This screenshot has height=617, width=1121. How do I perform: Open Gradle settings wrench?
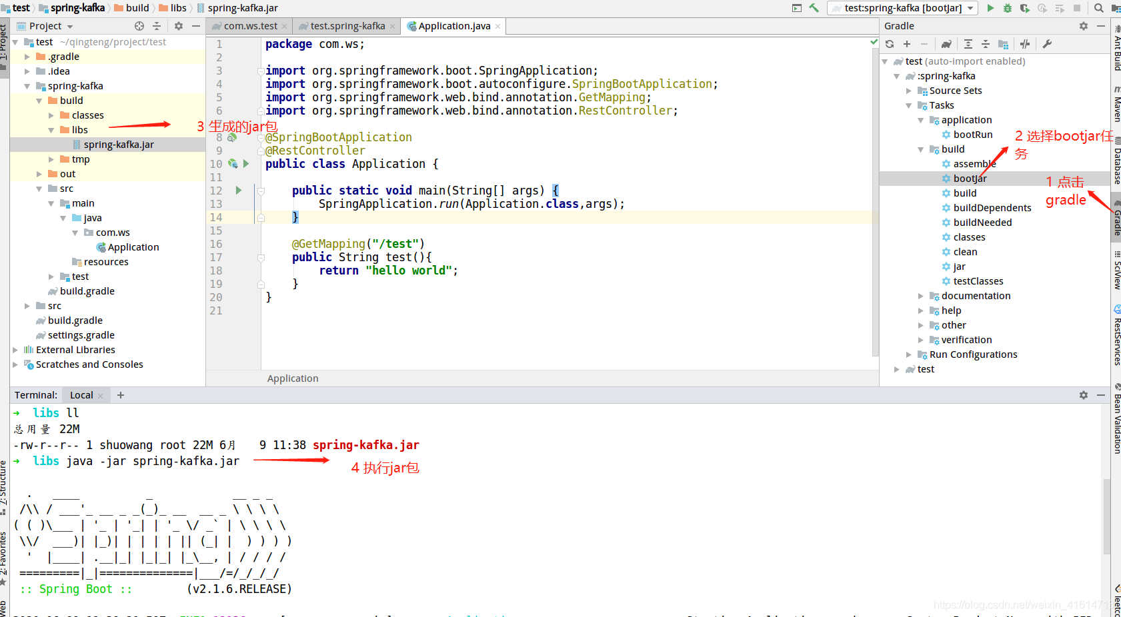click(1047, 44)
